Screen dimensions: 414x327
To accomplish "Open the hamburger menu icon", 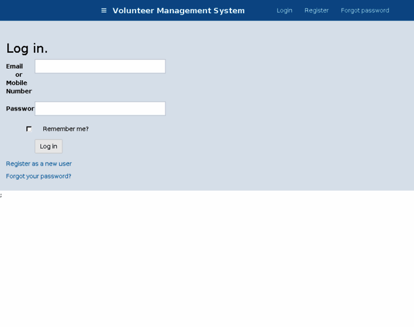I will [103, 10].
